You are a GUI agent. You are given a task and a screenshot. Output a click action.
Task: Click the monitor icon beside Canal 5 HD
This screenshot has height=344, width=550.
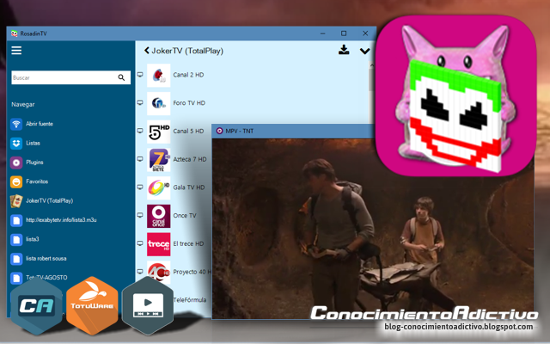140,131
